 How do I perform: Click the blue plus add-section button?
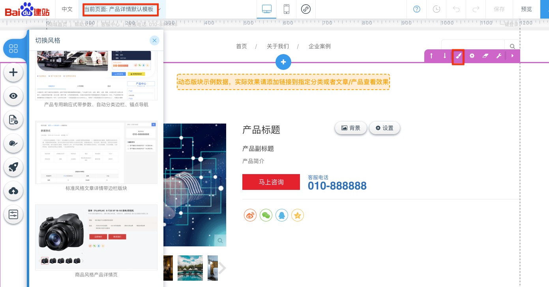point(283,62)
